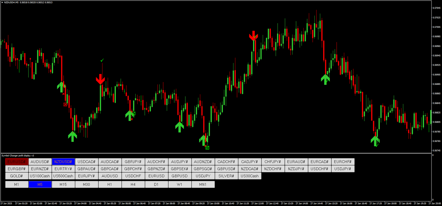Click the red down arrow at the chart's upper peak
Image resolution: width=442 pixels, height=206 pixels.
[x=253, y=36]
